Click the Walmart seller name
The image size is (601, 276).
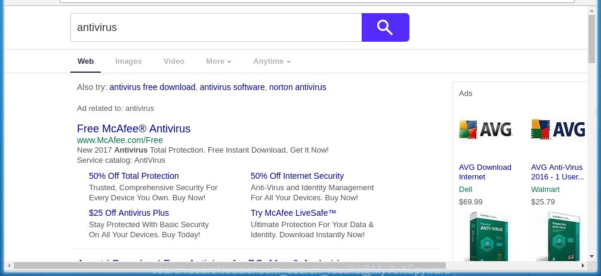click(545, 190)
